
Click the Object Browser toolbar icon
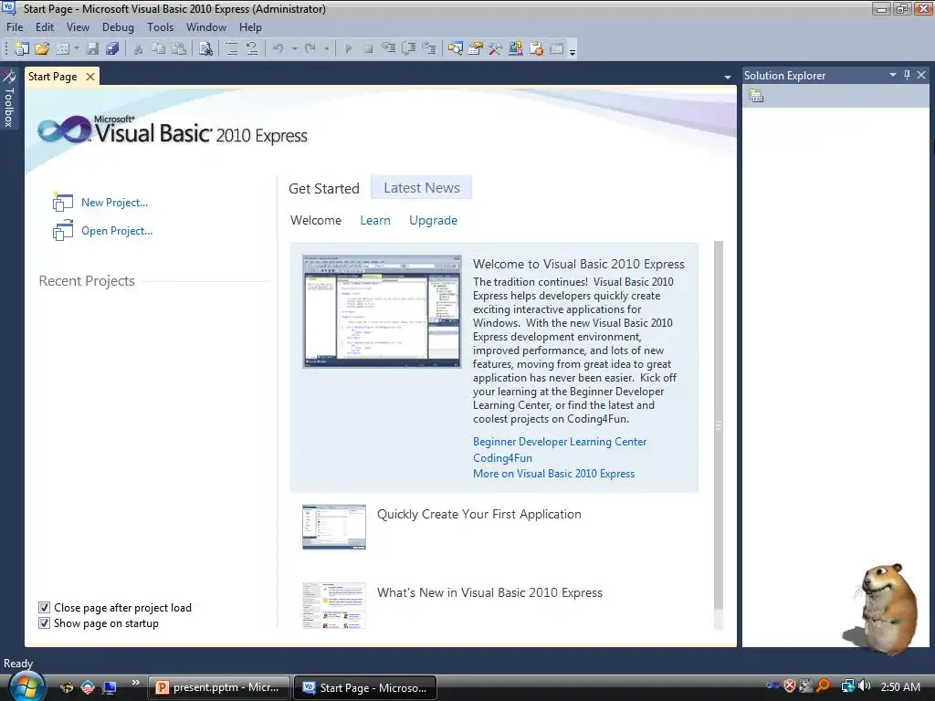coord(516,49)
